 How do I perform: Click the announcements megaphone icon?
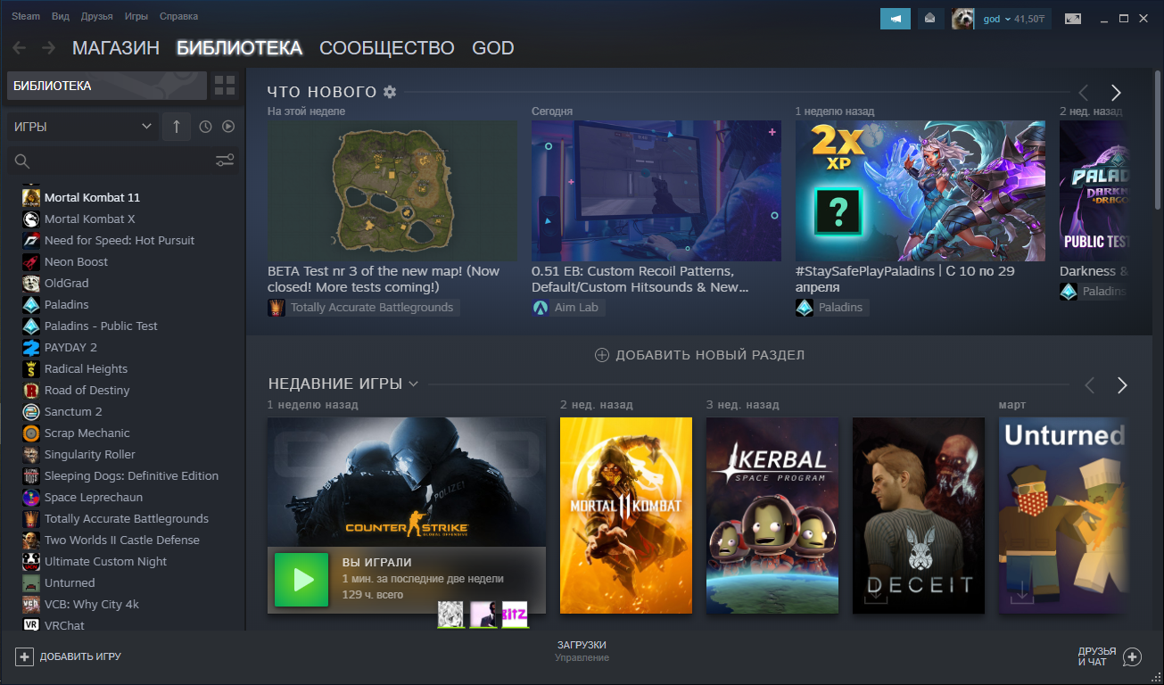[x=895, y=18]
